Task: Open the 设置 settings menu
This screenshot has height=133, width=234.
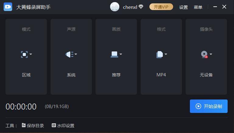Action: tap(183, 7)
